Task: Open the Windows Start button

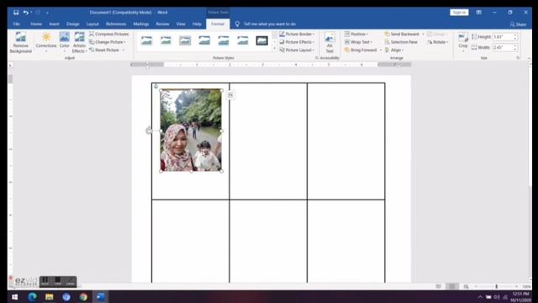Action: click(15, 297)
